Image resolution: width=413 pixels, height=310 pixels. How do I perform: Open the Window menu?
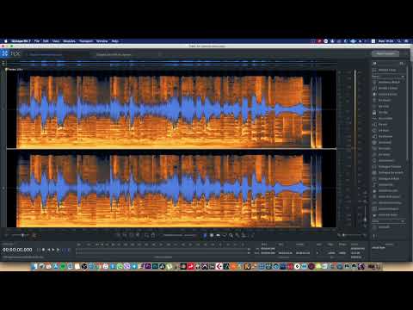pos(102,41)
